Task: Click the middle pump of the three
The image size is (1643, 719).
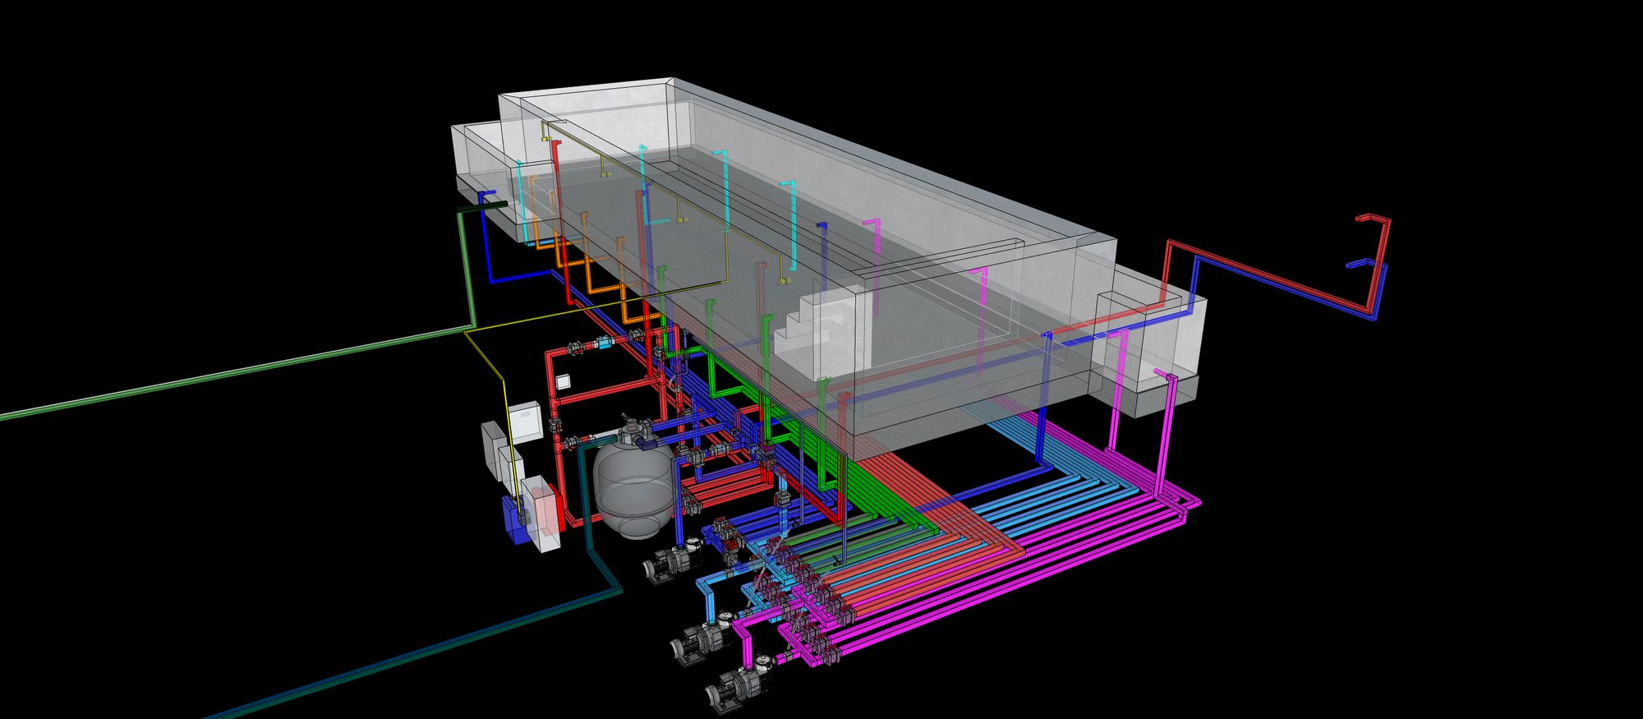Action: pos(702,638)
